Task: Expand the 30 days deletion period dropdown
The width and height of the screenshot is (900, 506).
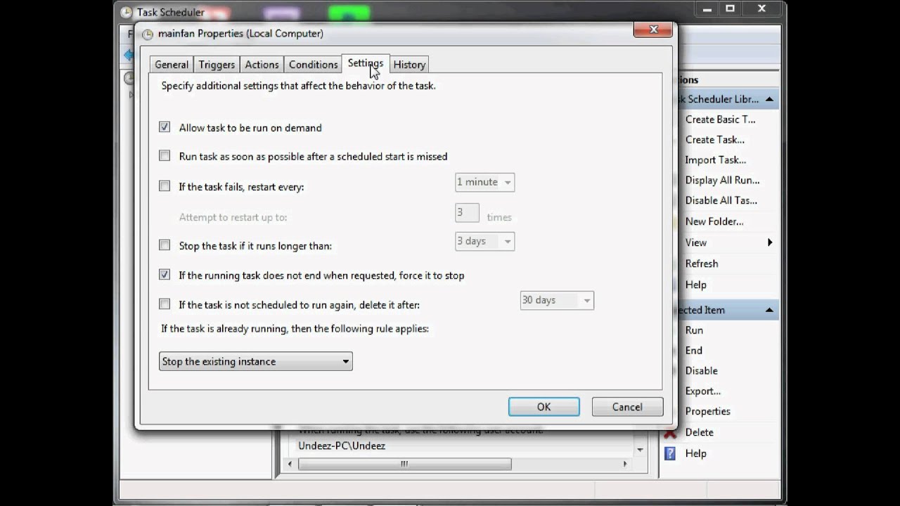Action: 586,300
